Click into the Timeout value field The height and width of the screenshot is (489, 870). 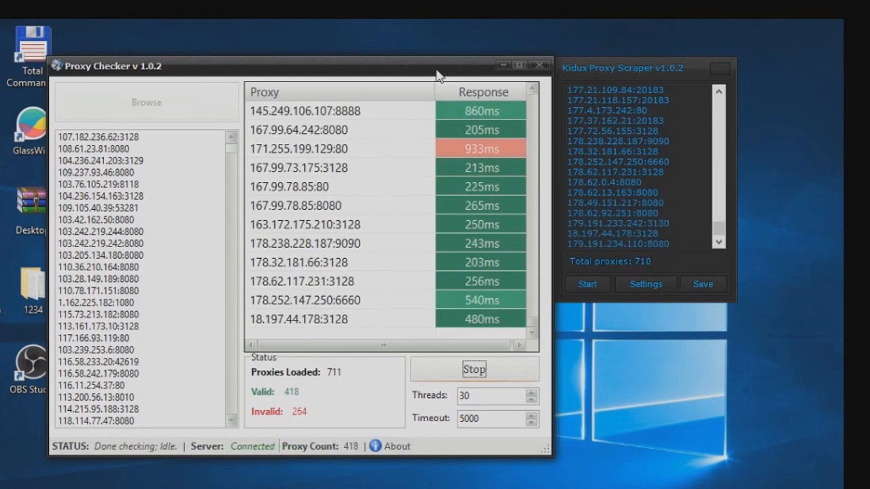[491, 418]
